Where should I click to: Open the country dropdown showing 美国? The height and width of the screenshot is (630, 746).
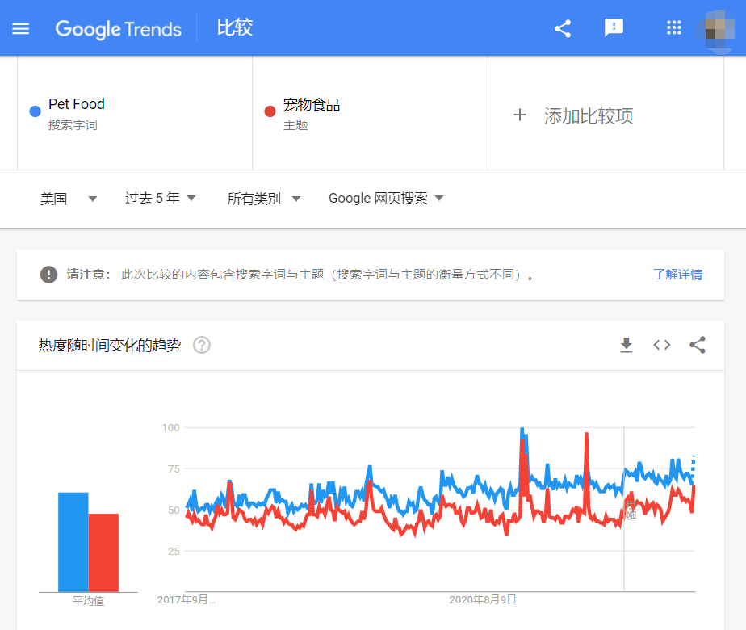click(69, 198)
